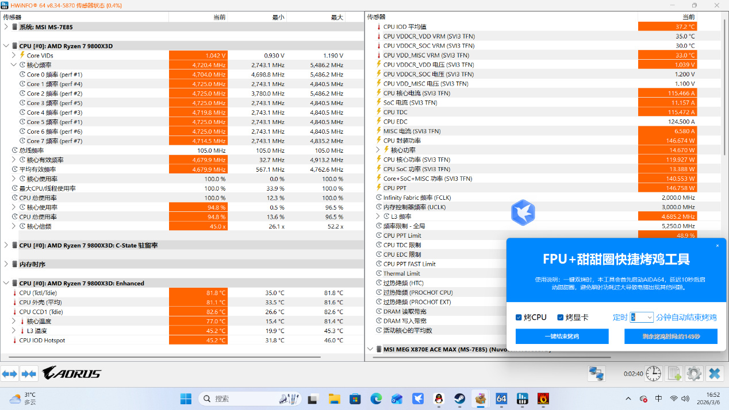Click the remaining roast time button

671,336
